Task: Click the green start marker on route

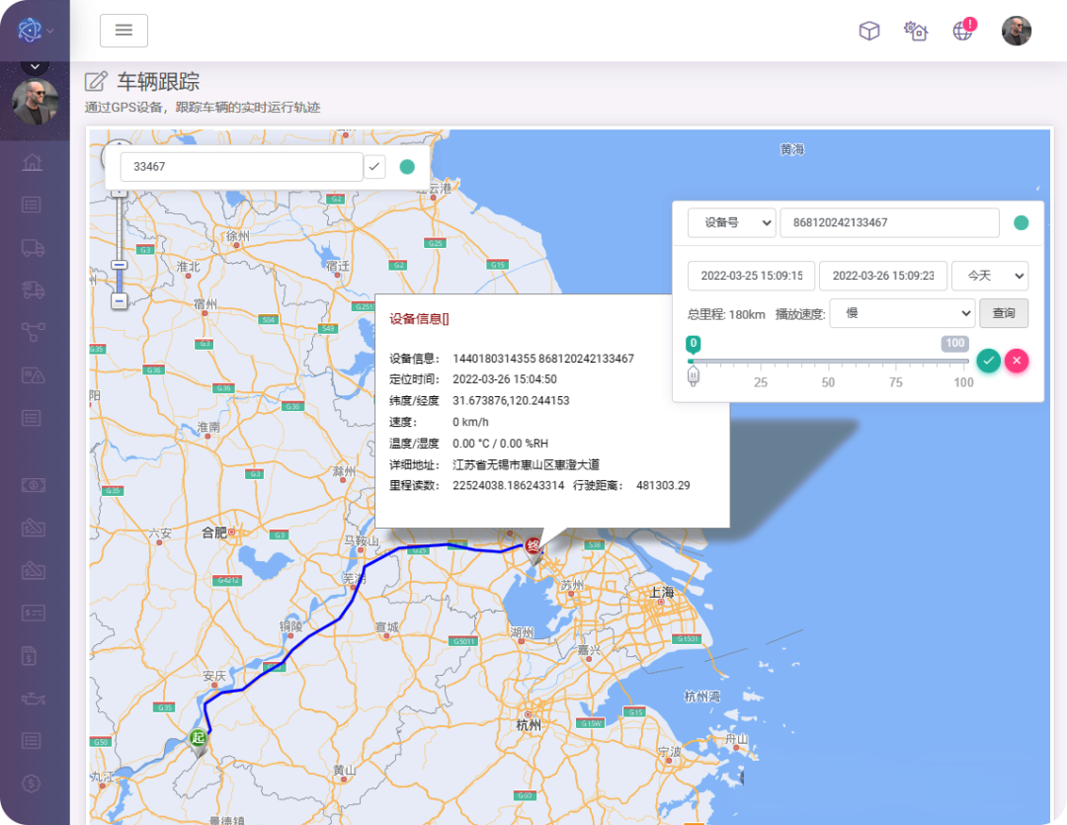Action: click(x=199, y=739)
